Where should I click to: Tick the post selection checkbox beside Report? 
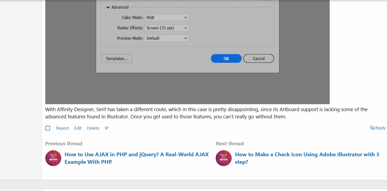click(48, 128)
